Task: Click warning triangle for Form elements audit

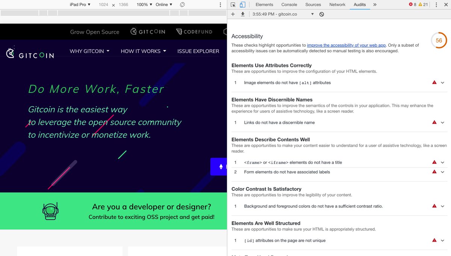Action: [x=434, y=171]
